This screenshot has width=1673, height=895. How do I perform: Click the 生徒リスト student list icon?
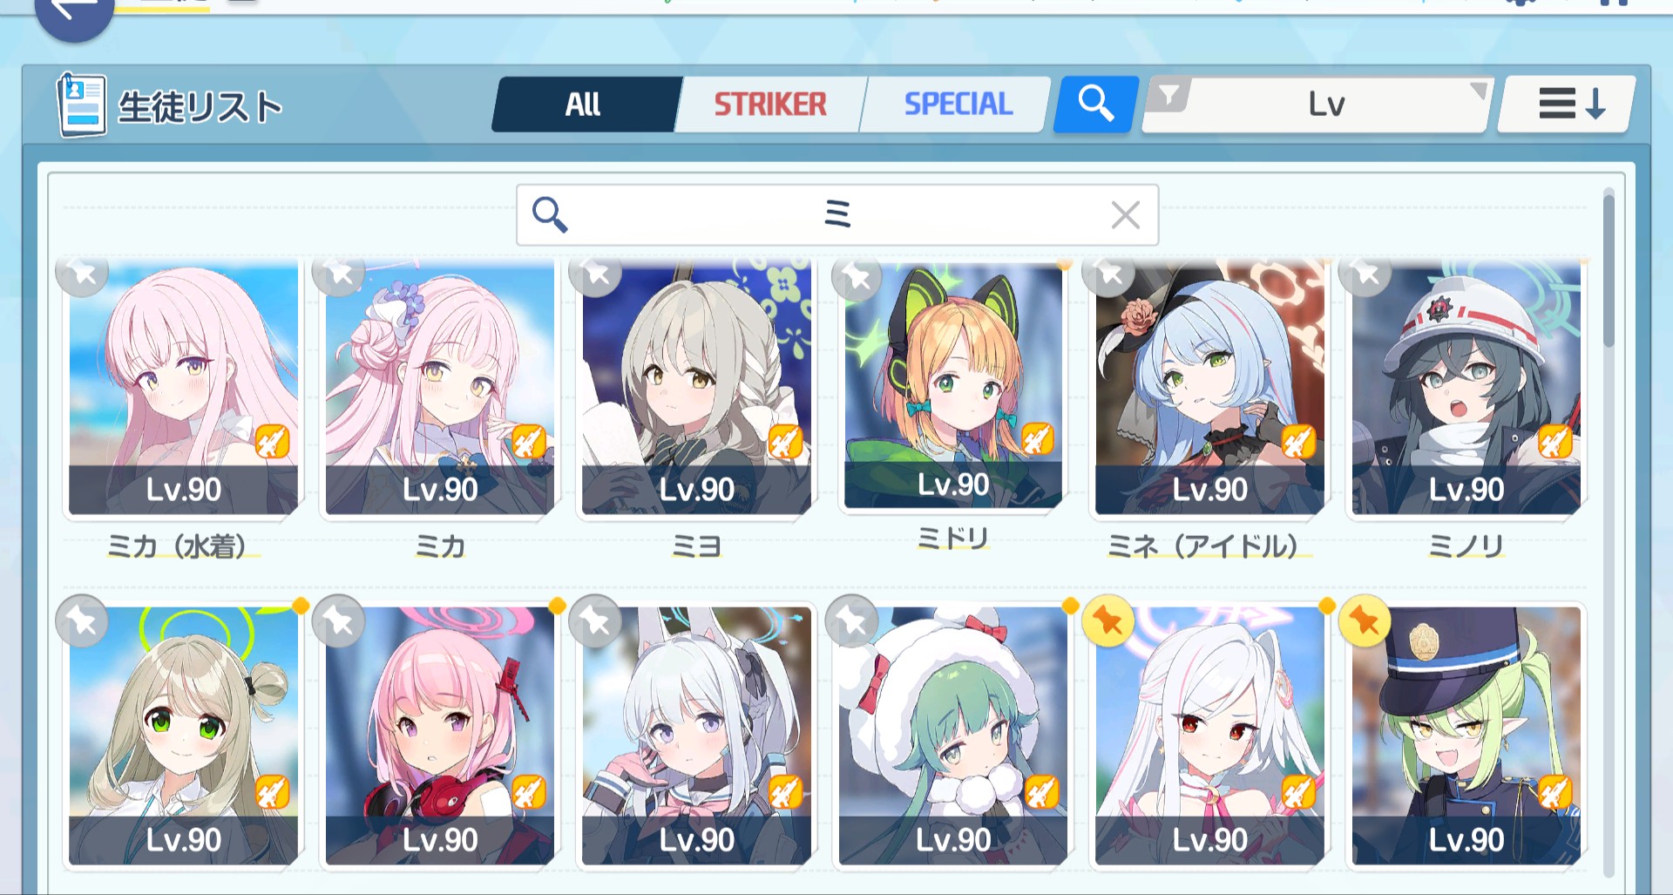click(x=82, y=105)
